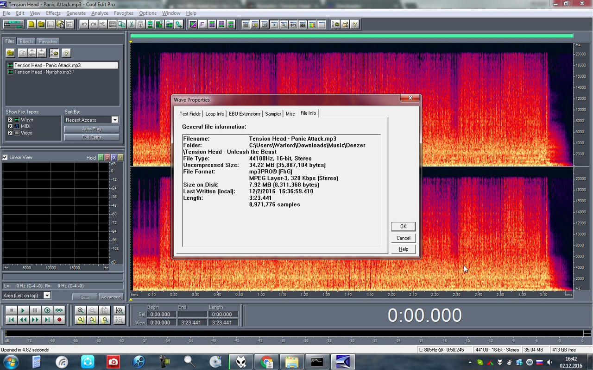Toggle Hold button 4 (yellow)

(x=120, y=158)
